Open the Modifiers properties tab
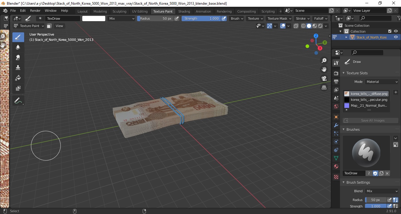The image size is (401, 214). (x=336, y=125)
